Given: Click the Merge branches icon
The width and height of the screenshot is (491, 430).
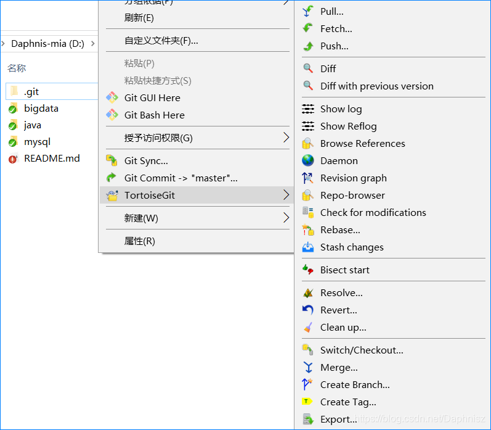Looking at the screenshot, I should tap(308, 367).
